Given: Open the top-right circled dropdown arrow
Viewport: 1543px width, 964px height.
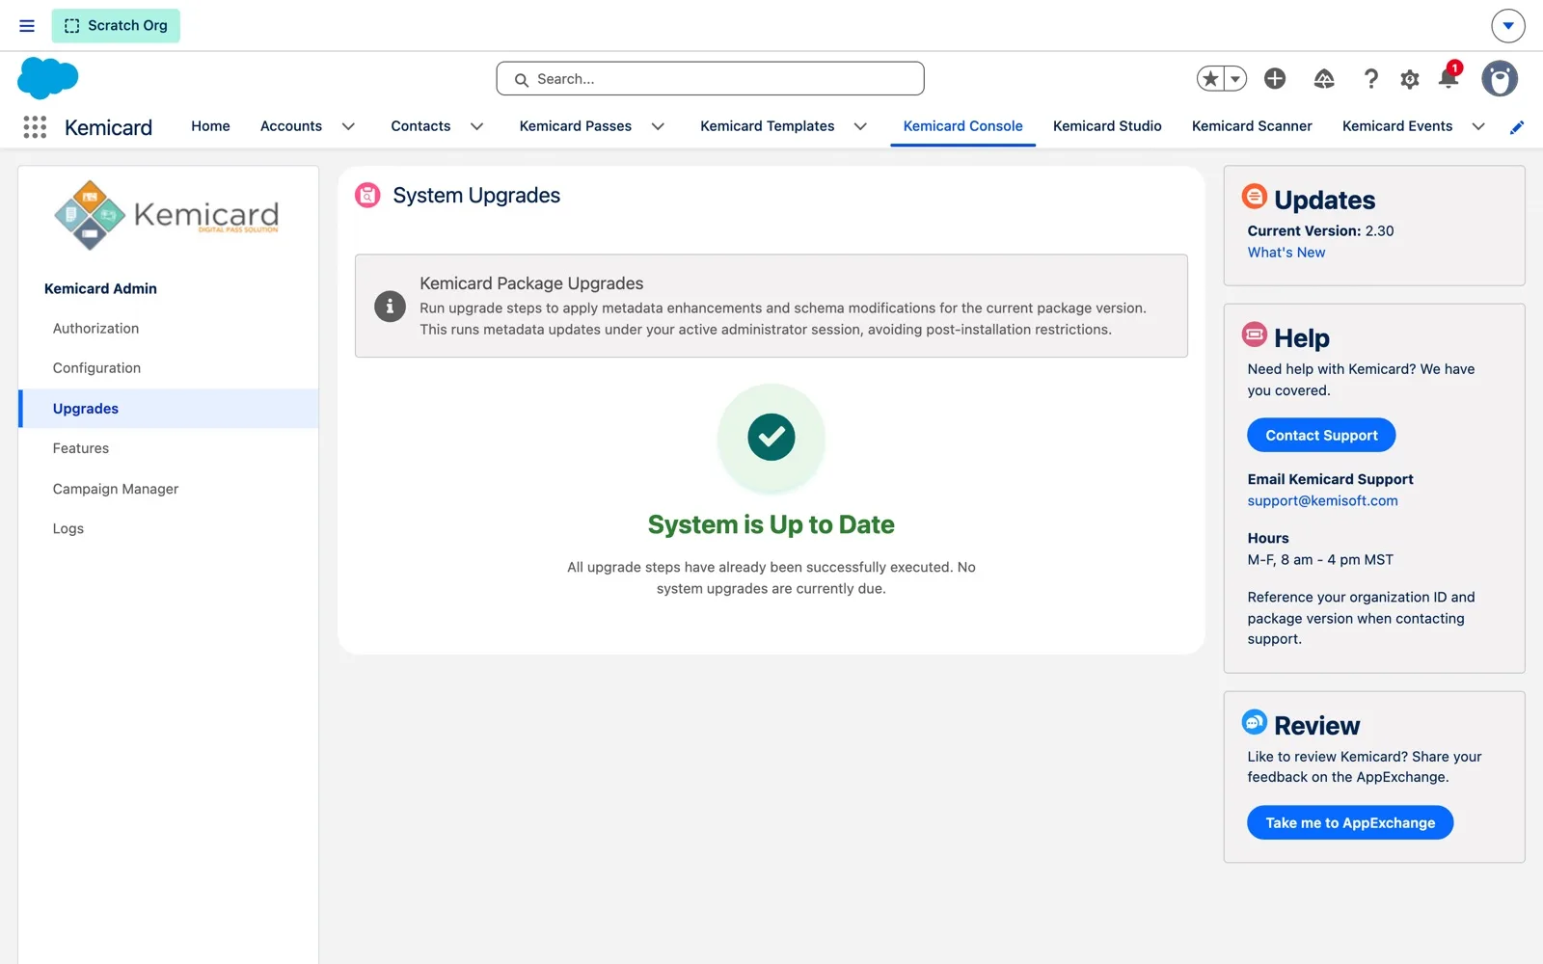Looking at the screenshot, I should [1508, 26].
